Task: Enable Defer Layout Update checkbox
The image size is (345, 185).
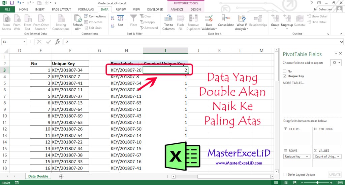Action: (285, 175)
